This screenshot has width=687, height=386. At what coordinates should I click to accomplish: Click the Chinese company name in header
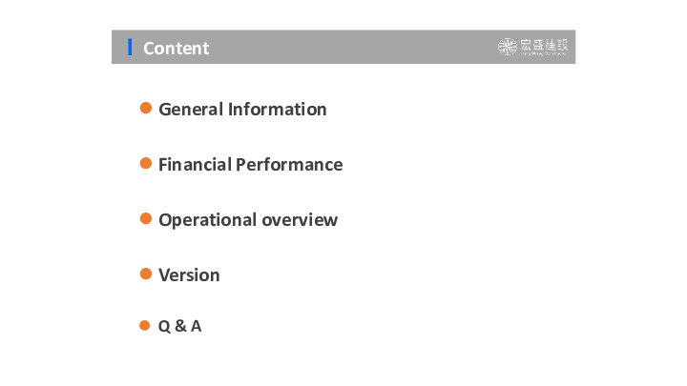(x=544, y=45)
